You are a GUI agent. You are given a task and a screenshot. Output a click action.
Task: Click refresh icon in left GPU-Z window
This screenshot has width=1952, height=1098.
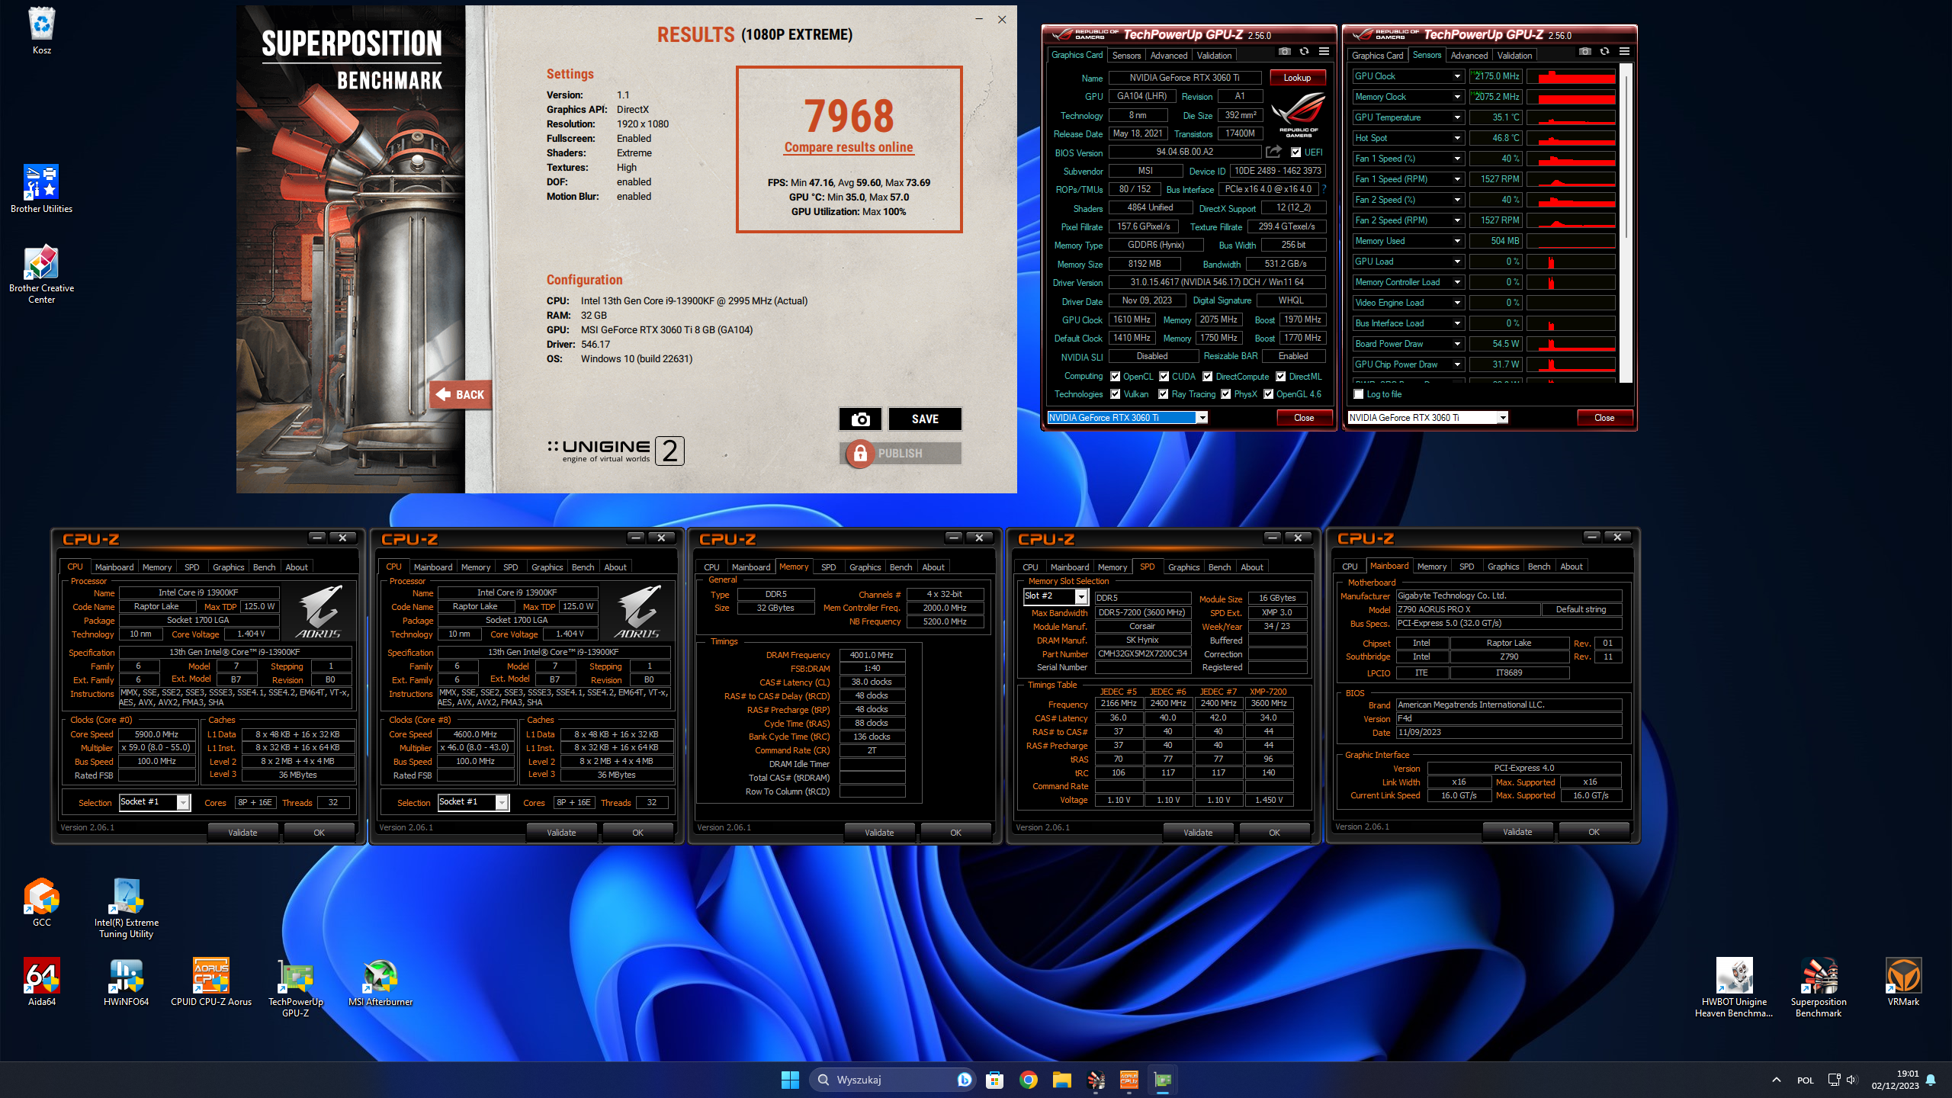coord(1305,52)
